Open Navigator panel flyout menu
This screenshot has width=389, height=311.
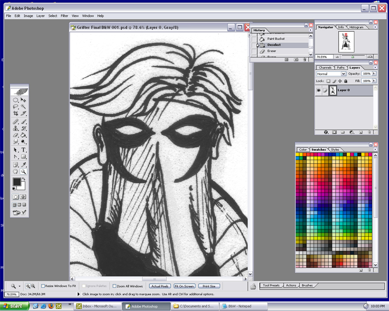coord(375,27)
